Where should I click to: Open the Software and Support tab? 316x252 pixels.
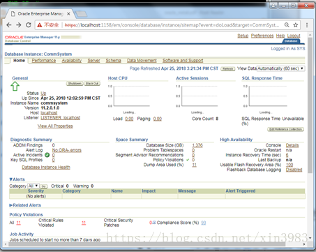coord(183,61)
